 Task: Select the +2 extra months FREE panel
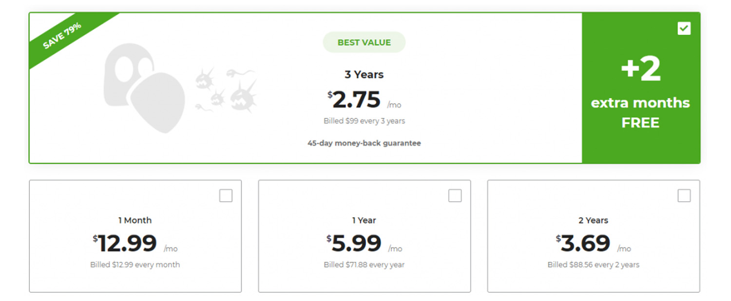coord(641,88)
